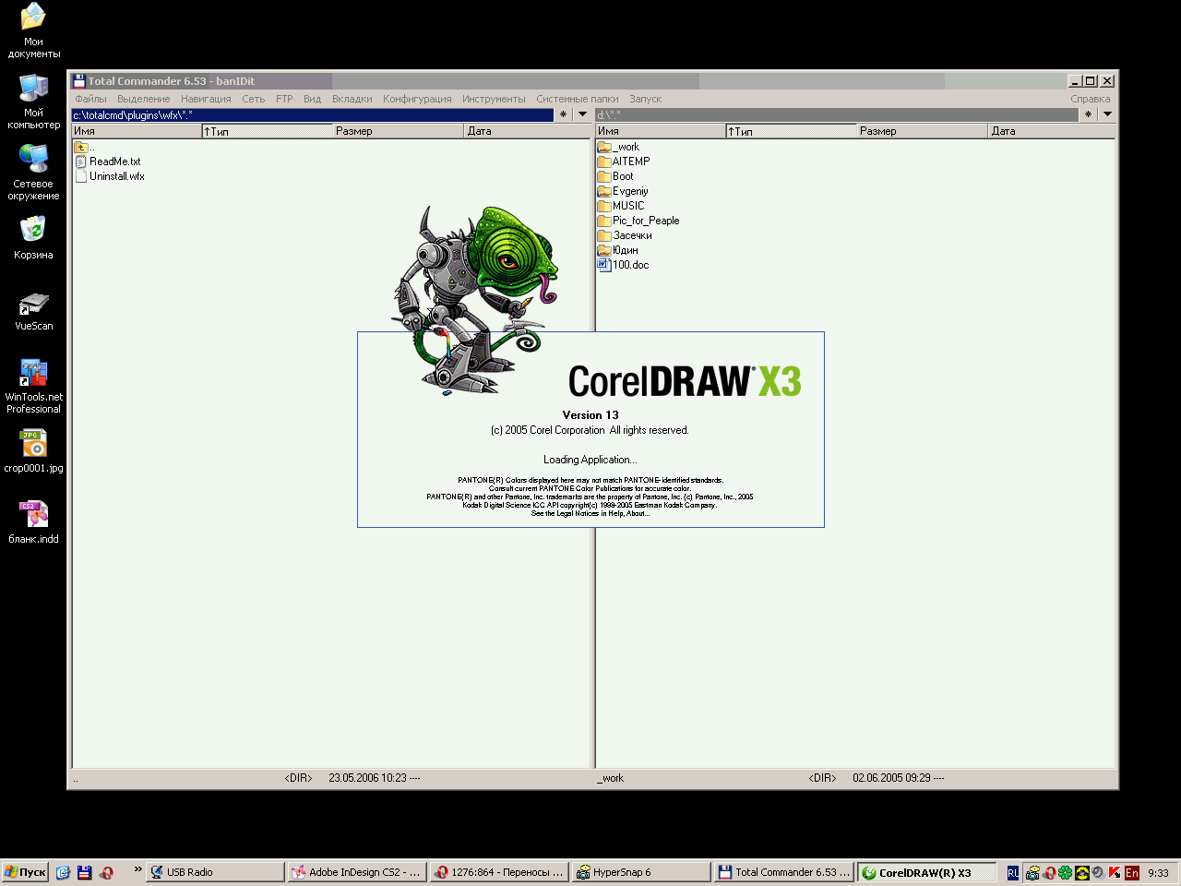Select the Засечки folder icon

click(604, 235)
